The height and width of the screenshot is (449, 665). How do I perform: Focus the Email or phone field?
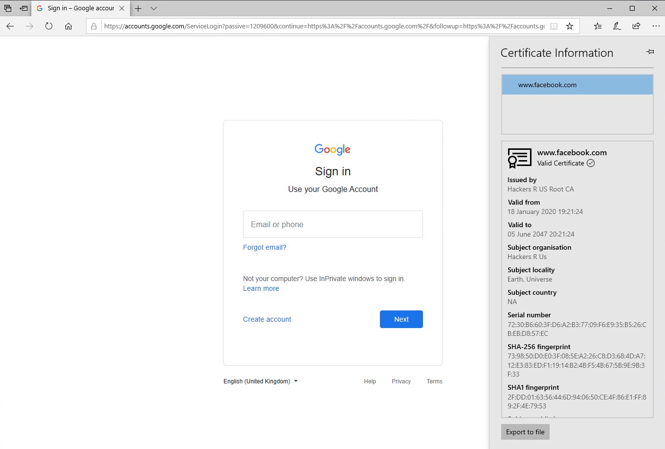point(333,224)
